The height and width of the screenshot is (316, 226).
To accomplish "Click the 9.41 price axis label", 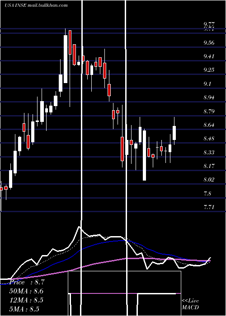I will (x=209, y=56).
